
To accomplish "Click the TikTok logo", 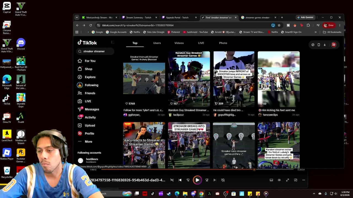I will [87, 43].
